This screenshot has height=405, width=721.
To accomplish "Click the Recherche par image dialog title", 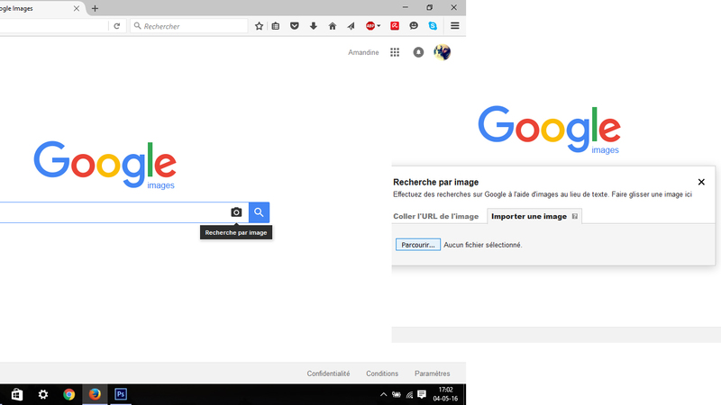I will pos(435,182).
